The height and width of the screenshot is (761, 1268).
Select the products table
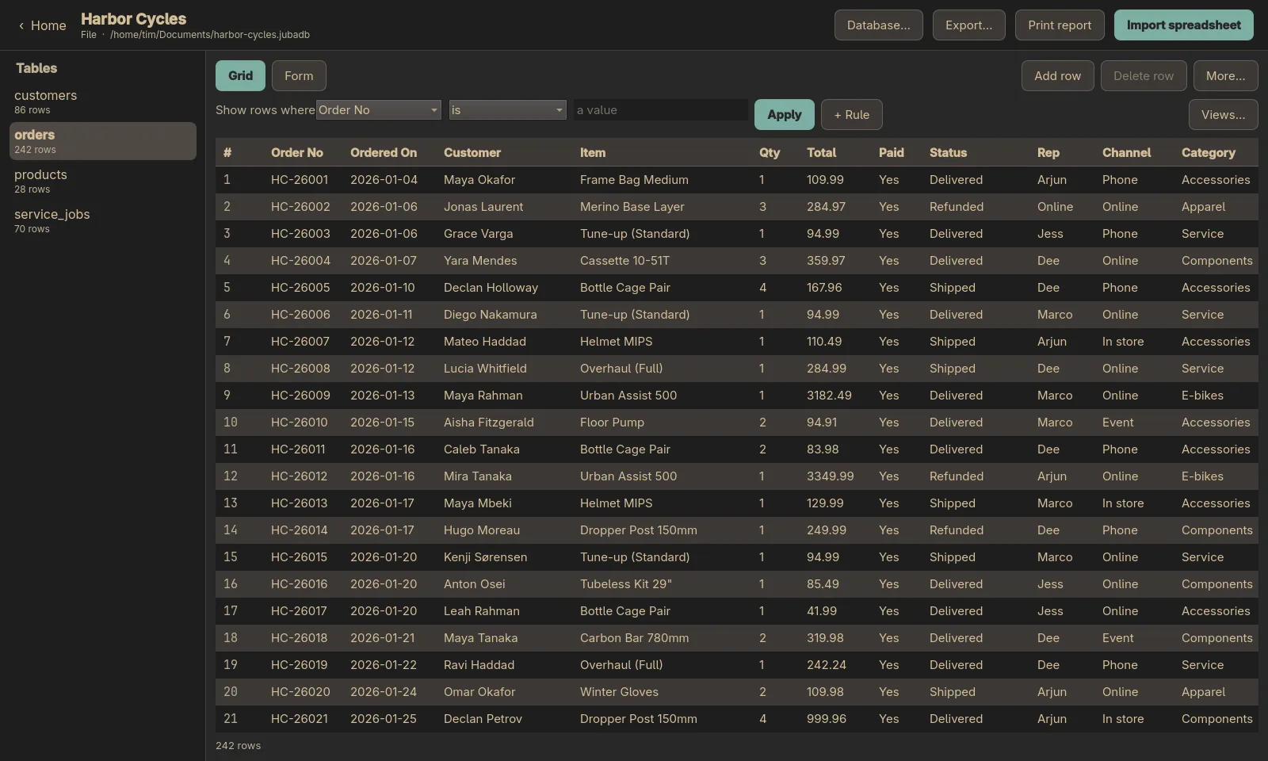coord(103,181)
